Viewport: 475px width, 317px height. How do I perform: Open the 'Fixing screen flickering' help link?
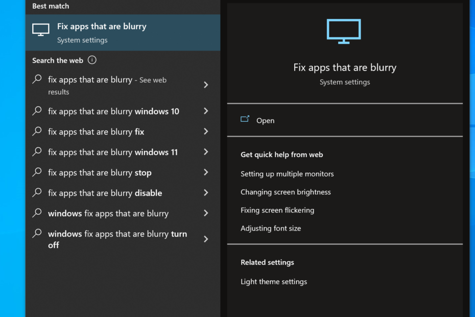(x=277, y=210)
